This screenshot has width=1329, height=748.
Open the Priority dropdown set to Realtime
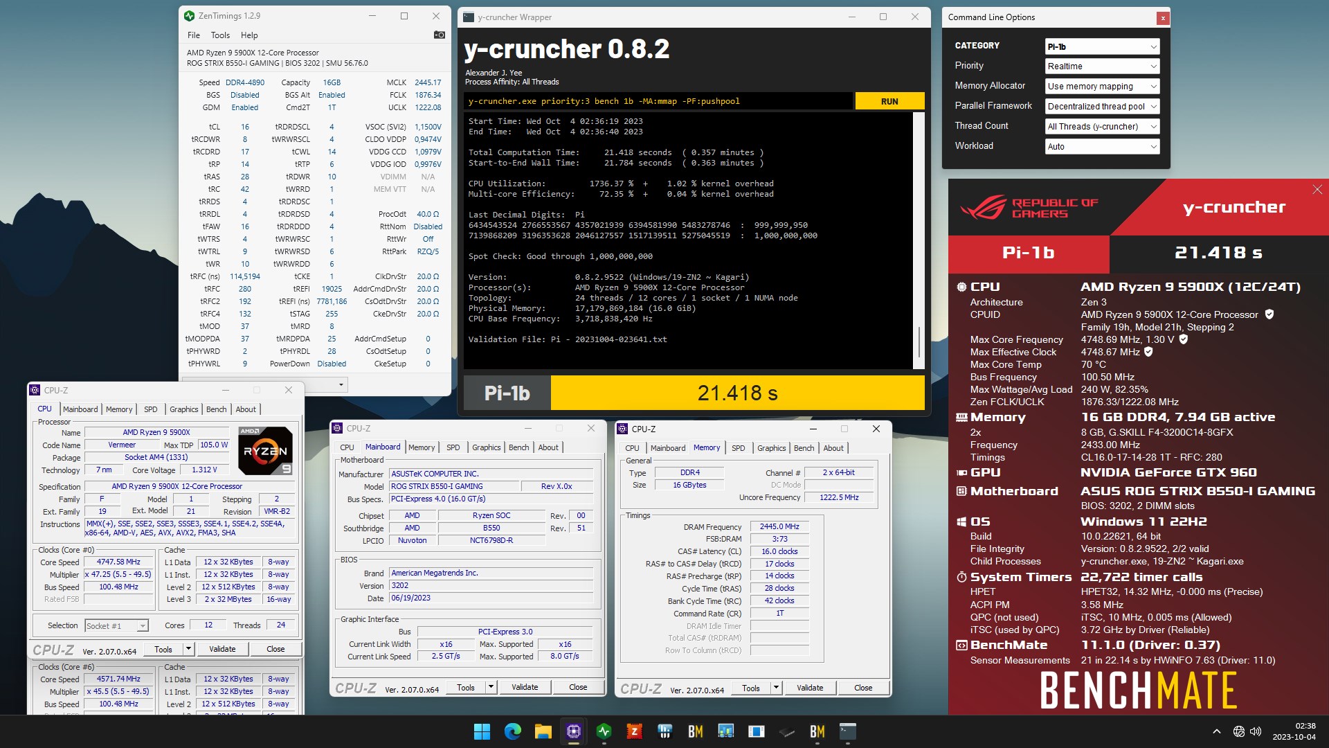click(1102, 66)
